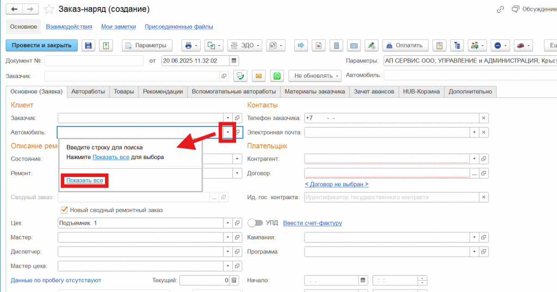
Task: Click the link icon in header
Action: tap(500, 9)
